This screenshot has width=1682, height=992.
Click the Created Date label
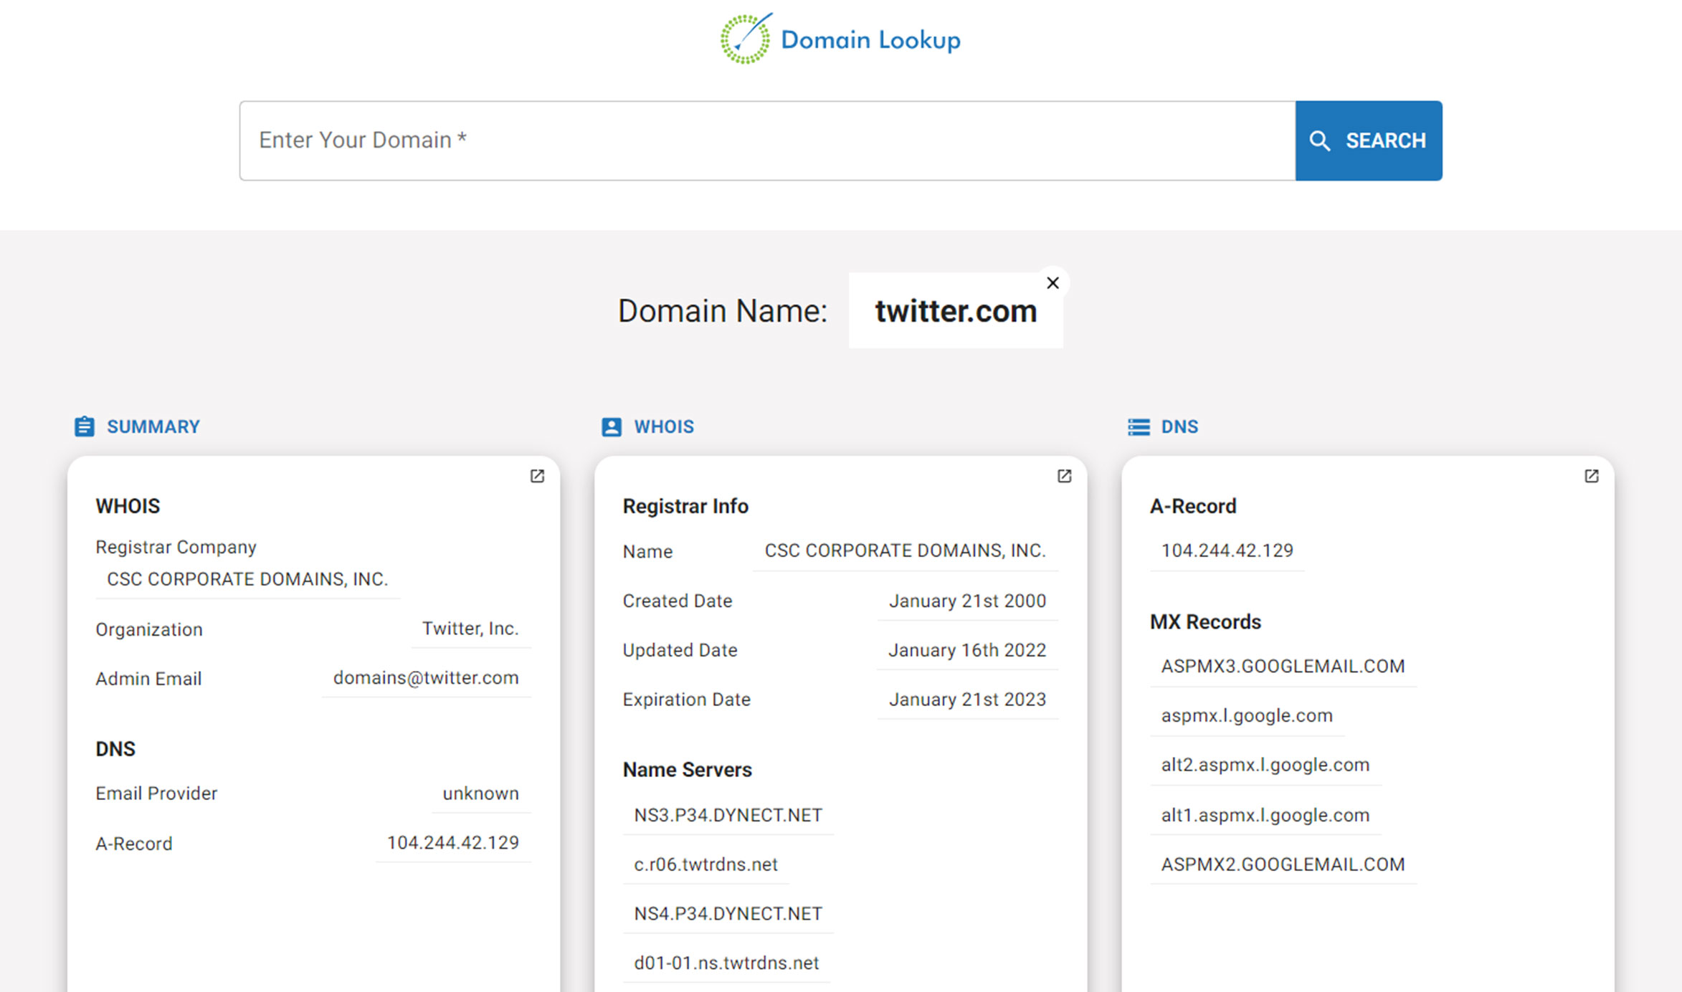pos(677,601)
